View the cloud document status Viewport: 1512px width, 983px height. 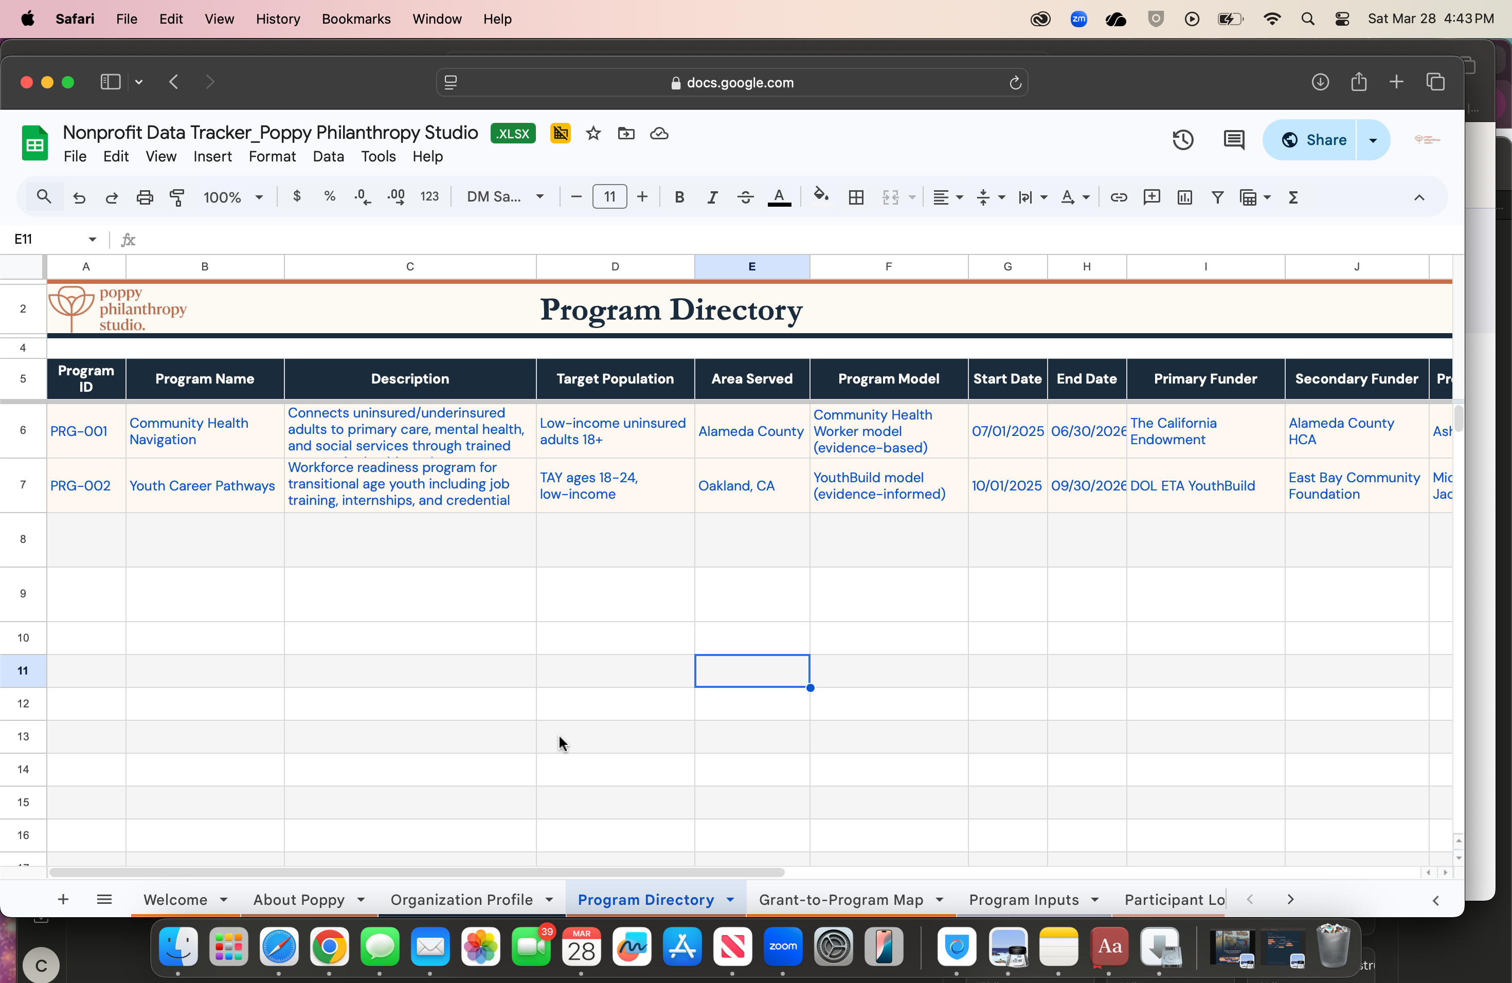(659, 133)
